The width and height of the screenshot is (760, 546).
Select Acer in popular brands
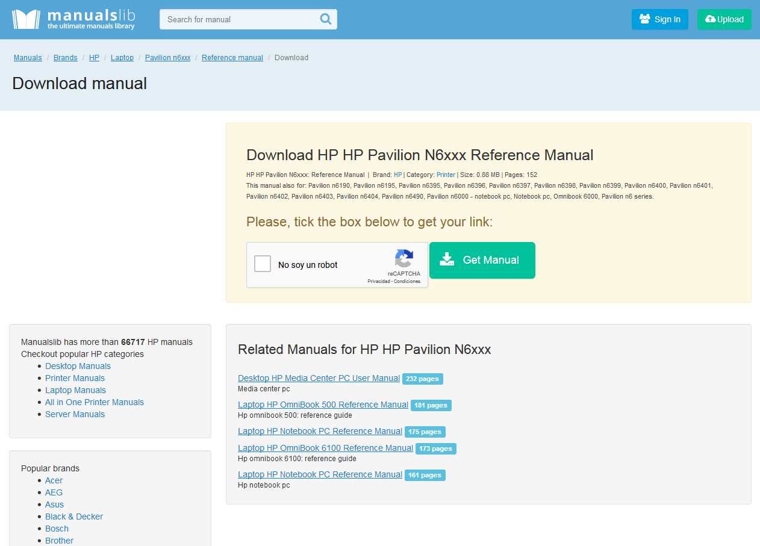54,480
